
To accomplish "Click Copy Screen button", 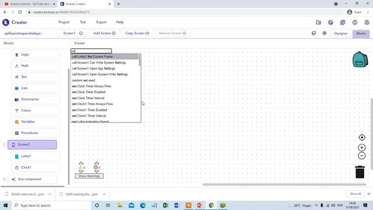I will coord(138,33).
